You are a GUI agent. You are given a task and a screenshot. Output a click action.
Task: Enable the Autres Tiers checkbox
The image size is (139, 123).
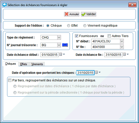coord(109,36)
